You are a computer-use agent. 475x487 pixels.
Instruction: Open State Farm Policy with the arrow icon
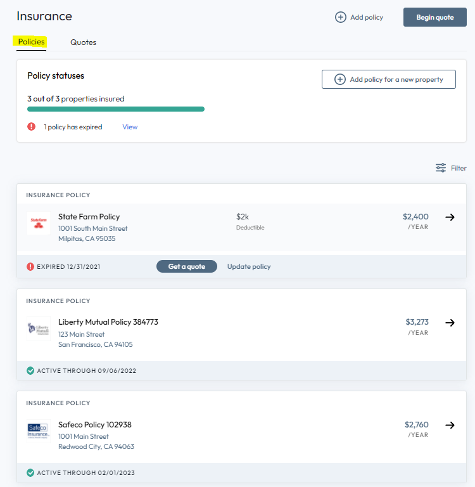(450, 217)
